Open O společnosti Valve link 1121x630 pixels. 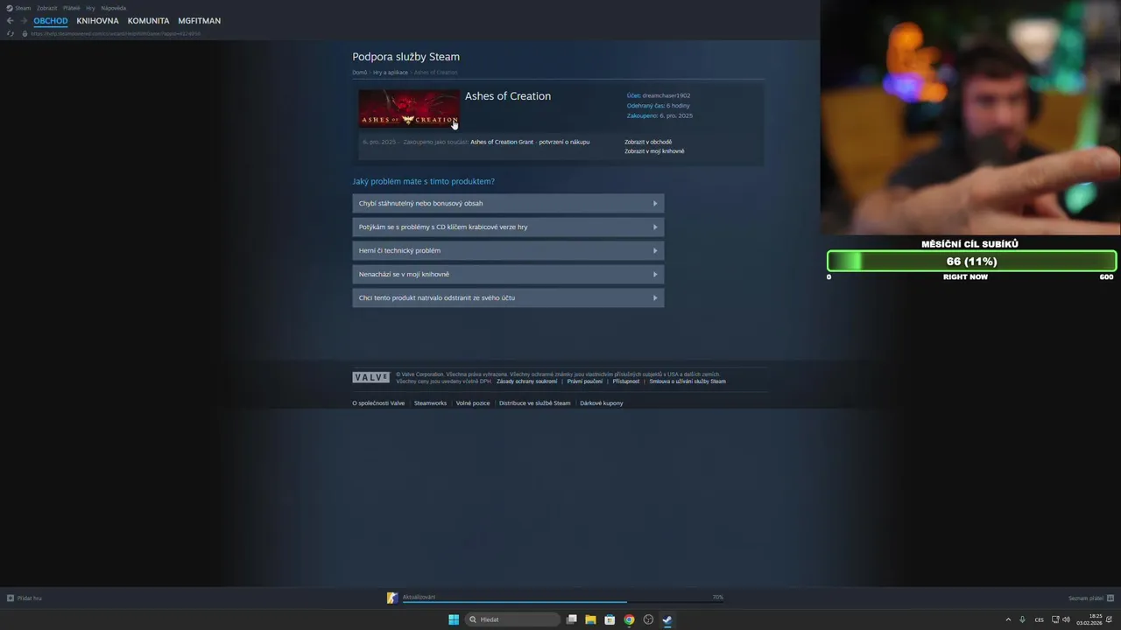click(378, 403)
